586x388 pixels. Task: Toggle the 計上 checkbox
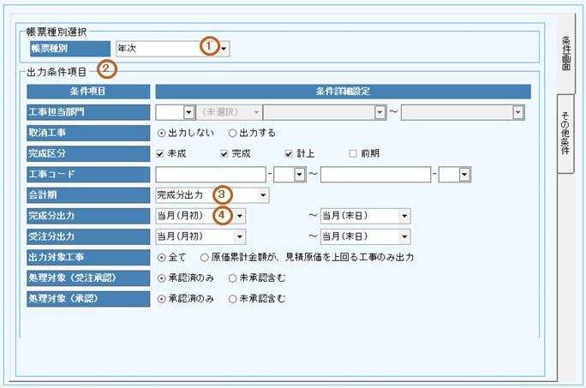pos(289,153)
